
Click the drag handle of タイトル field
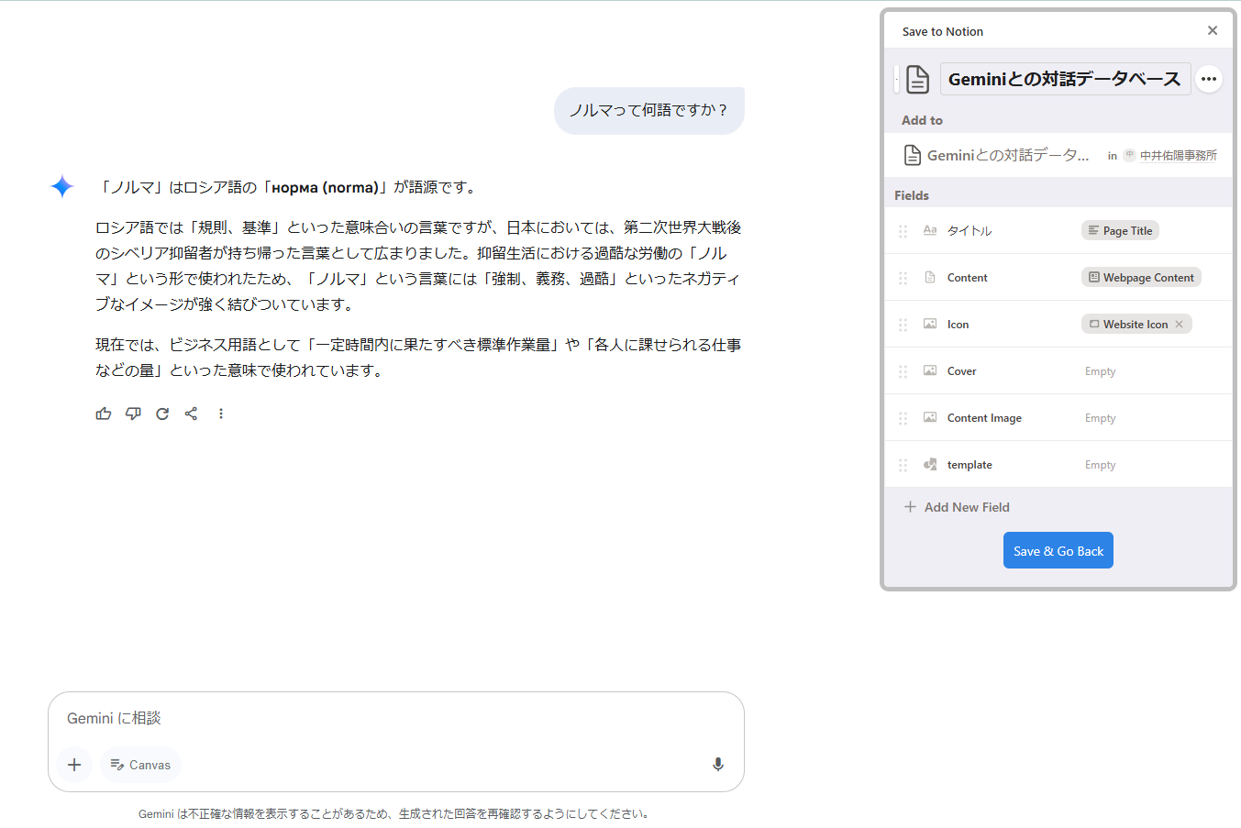click(903, 231)
